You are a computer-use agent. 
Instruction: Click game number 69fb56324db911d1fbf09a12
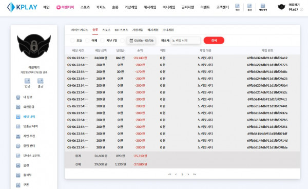(267, 58)
